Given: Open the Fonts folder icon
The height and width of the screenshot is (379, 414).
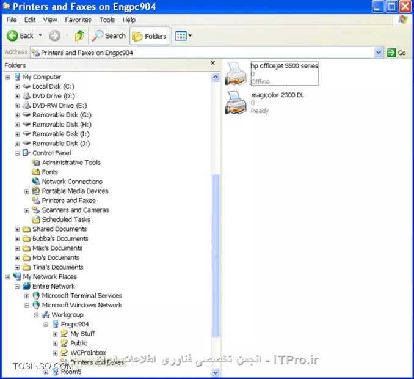Looking at the screenshot, I should 36,172.
